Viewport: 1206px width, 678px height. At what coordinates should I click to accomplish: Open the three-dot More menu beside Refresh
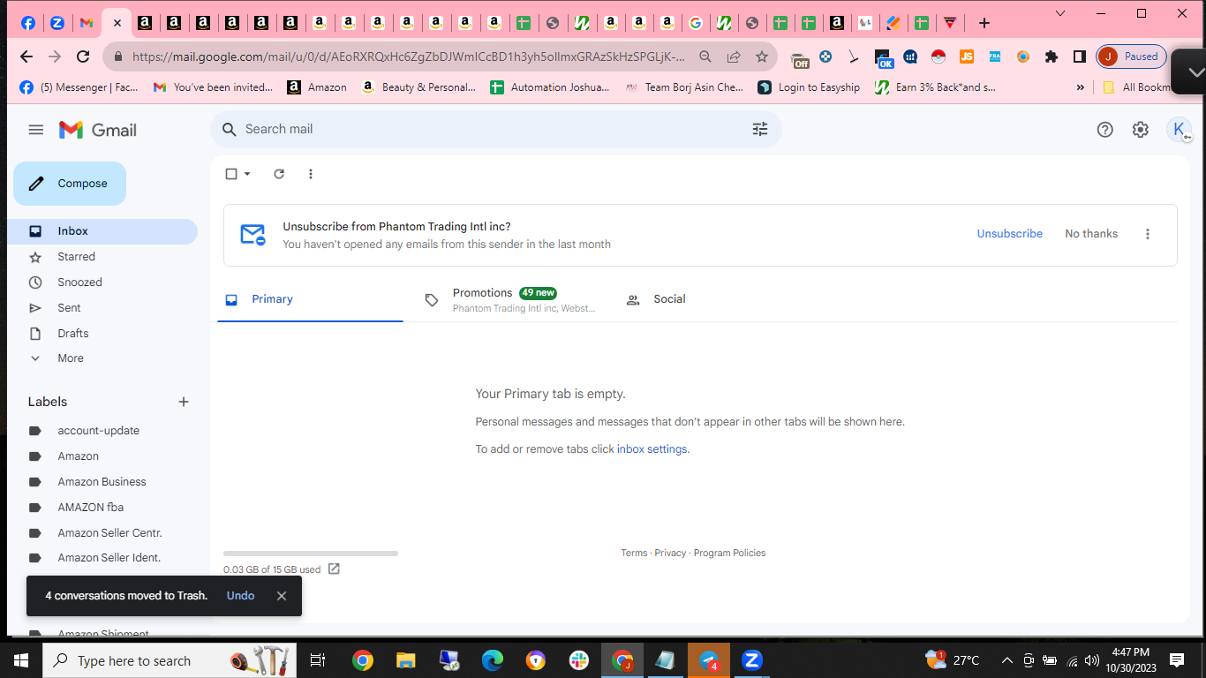coord(311,174)
